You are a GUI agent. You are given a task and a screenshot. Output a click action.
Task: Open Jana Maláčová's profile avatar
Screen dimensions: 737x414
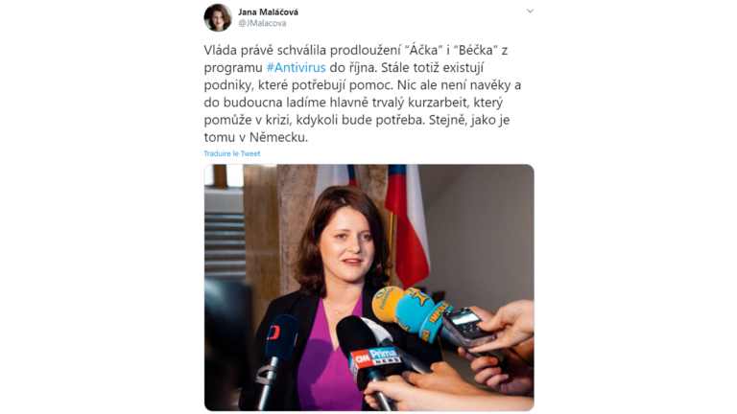(218, 17)
